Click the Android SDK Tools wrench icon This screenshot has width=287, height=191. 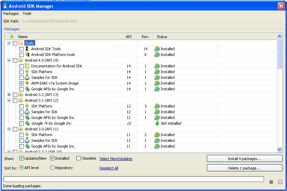pos(27,49)
